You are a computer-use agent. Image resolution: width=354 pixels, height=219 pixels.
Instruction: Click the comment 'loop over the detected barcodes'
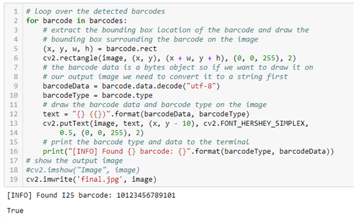(95, 11)
